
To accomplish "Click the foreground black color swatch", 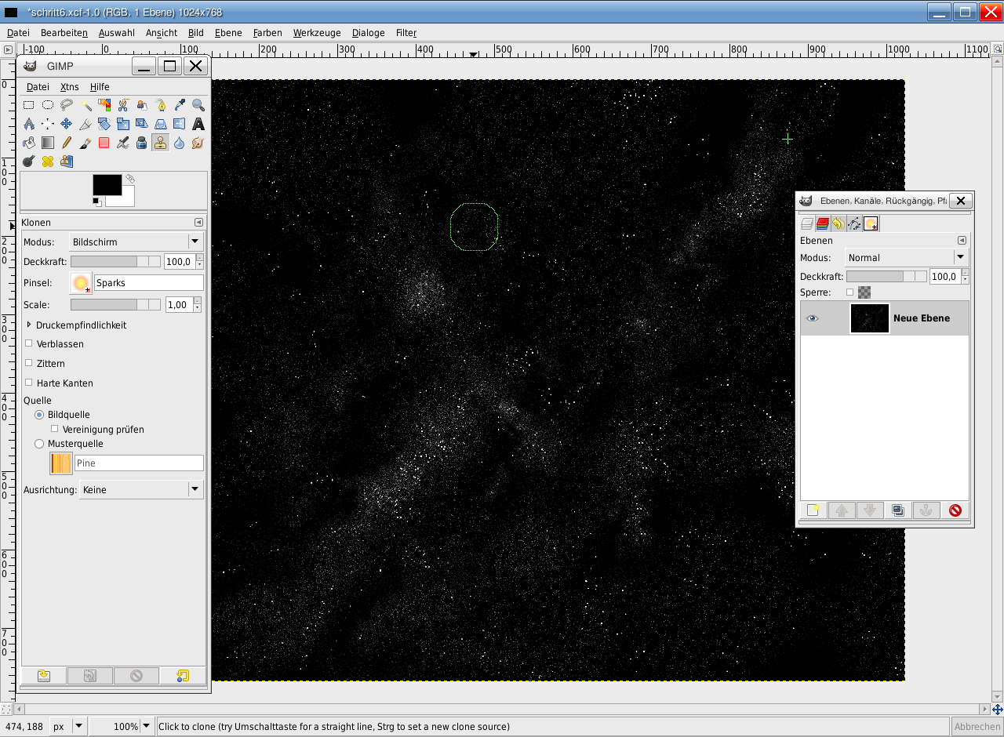I will [x=107, y=185].
